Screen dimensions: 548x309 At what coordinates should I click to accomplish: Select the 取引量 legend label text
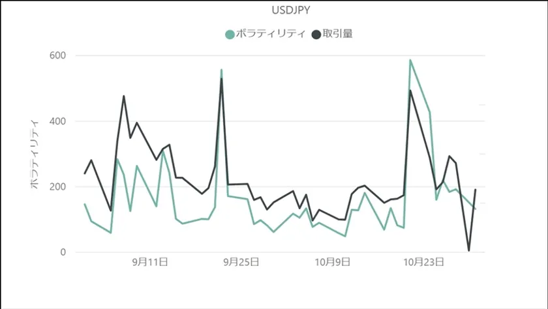[x=337, y=35]
